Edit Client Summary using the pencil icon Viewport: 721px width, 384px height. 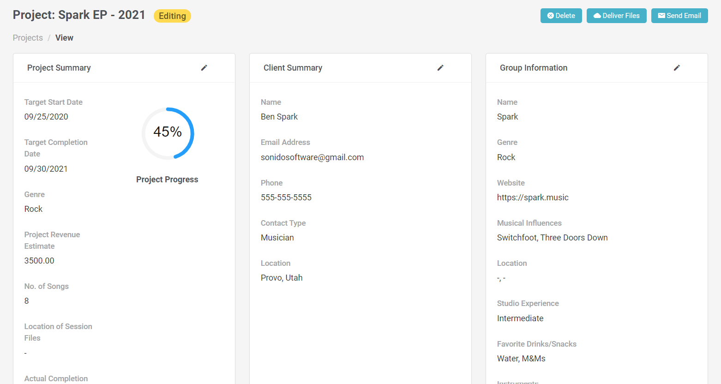point(440,68)
